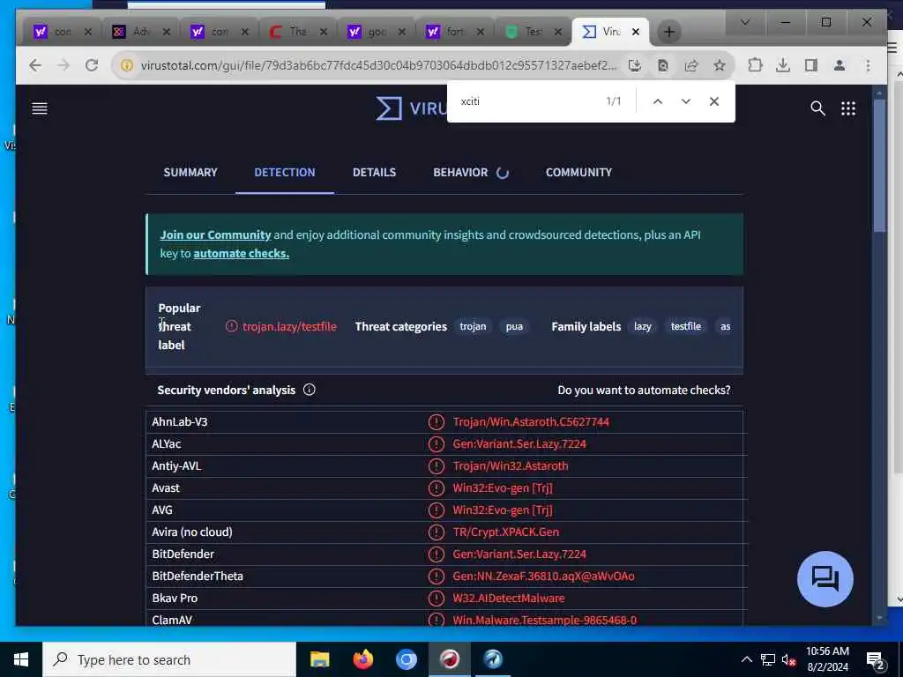Click the Join our Community link
This screenshot has height=677, width=903.
(215, 234)
